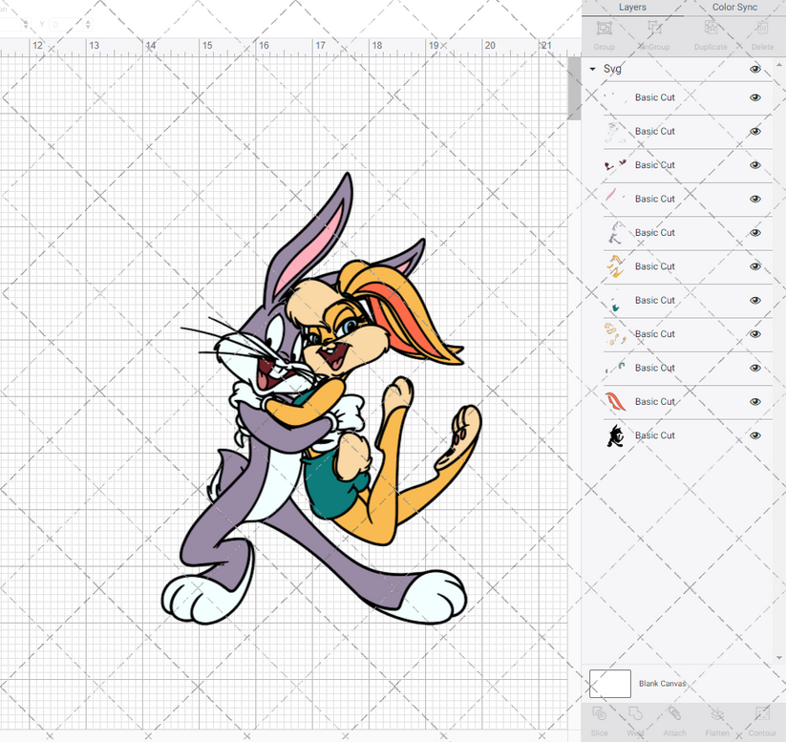This screenshot has height=742, width=786.
Task: Toggle visibility of the topmost Basic Cut layer
Action: 754,97
